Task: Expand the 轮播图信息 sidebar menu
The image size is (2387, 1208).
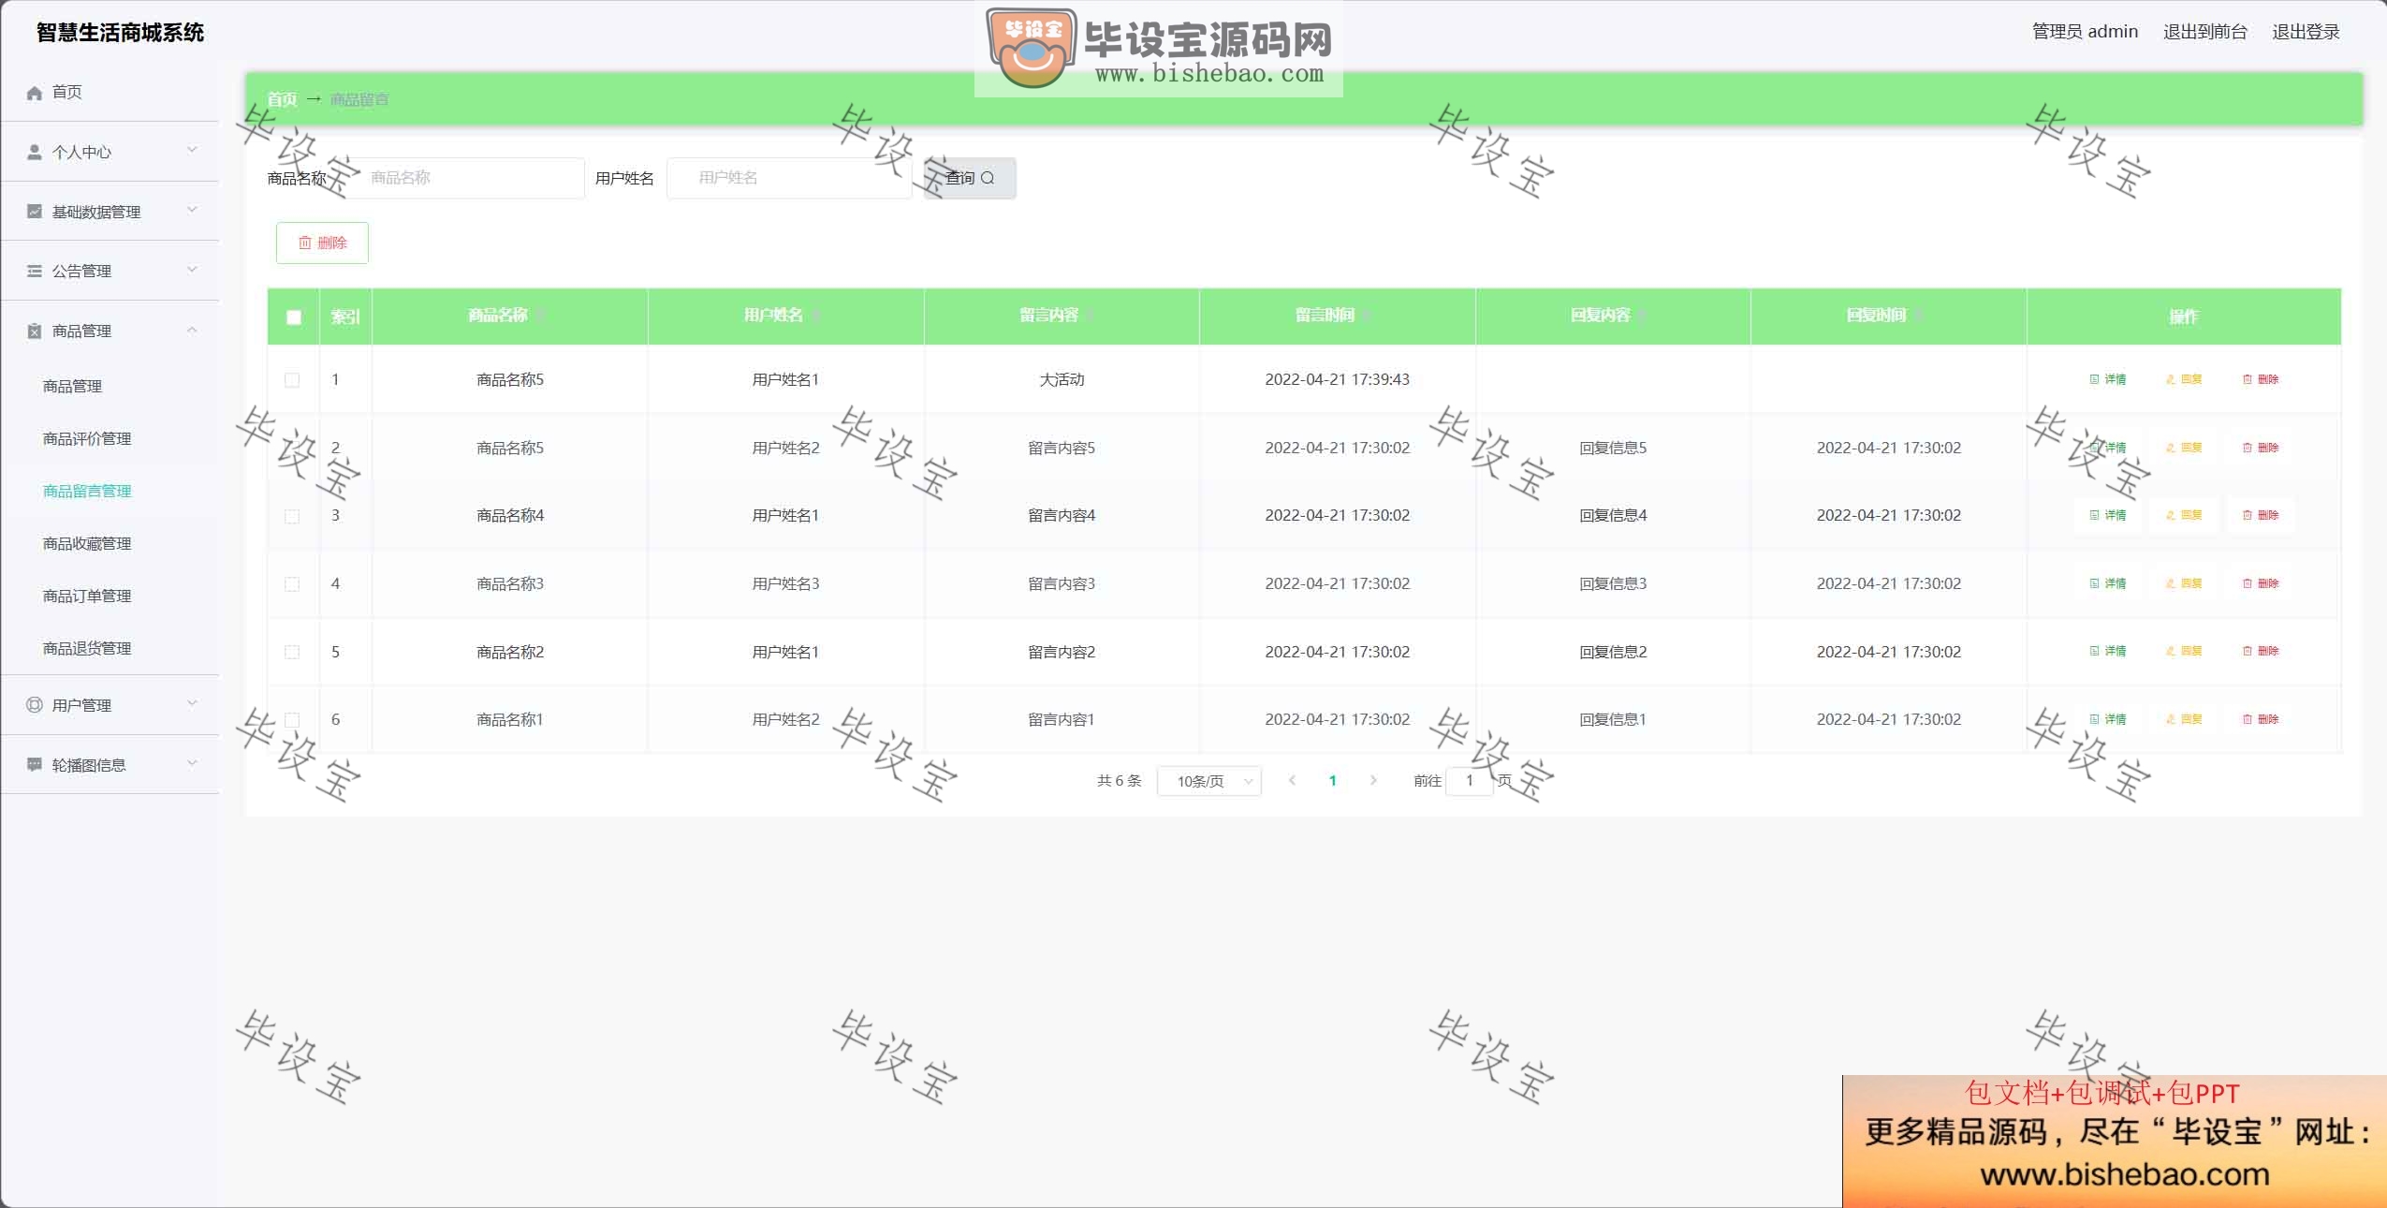Action: tap(110, 765)
